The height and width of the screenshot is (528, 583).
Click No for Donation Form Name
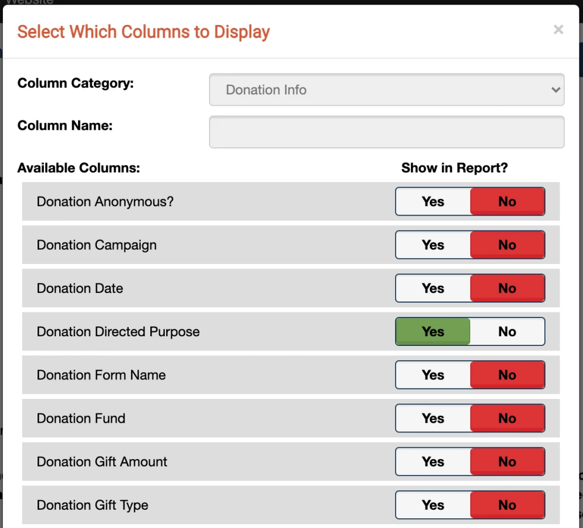point(507,375)
